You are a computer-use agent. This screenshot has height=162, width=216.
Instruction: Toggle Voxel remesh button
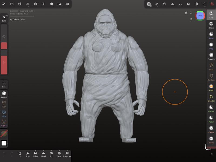(x=43, y=154)
